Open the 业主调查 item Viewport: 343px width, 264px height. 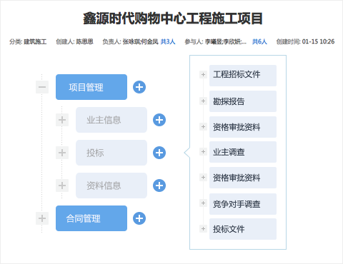pyautogui.click(x=243, y=152)
